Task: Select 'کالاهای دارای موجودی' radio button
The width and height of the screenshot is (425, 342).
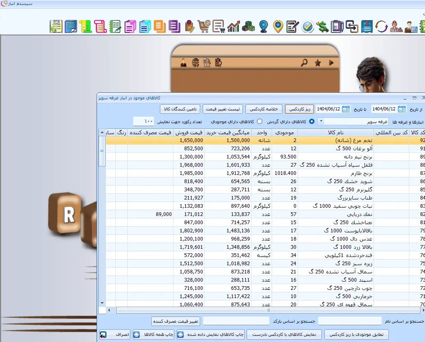Action: (x=259, y=122)
